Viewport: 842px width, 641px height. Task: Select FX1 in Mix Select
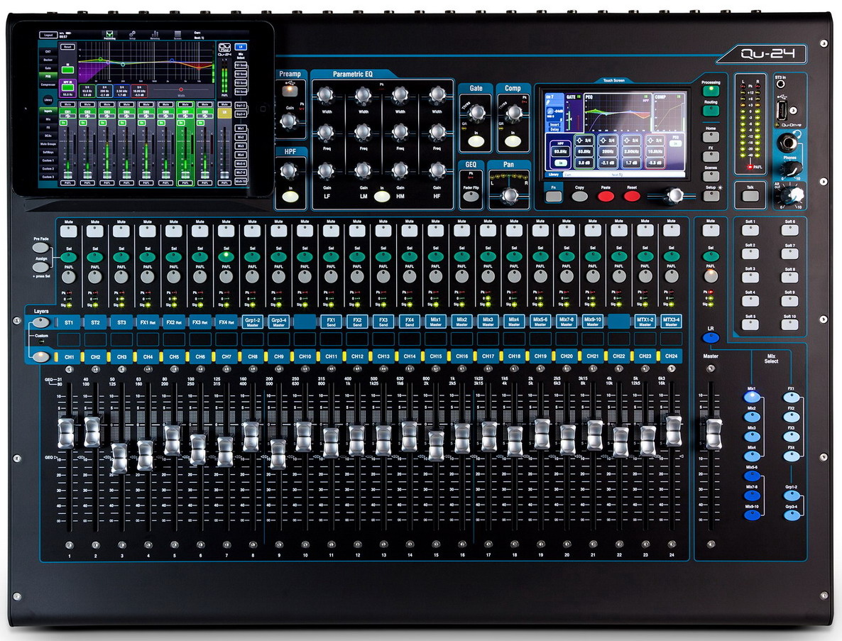pyautogui.click(x=791, y=397)
